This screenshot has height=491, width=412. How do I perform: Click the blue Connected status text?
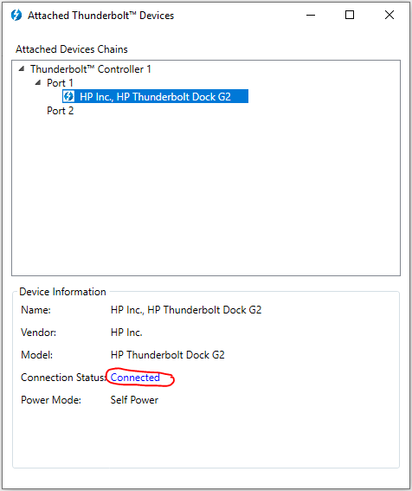[135, 378]
